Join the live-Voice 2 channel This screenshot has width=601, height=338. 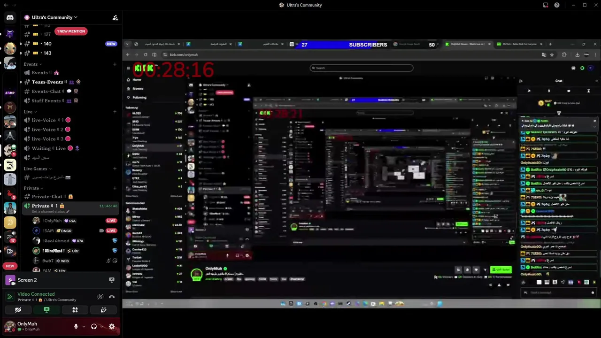pos(70,130)
